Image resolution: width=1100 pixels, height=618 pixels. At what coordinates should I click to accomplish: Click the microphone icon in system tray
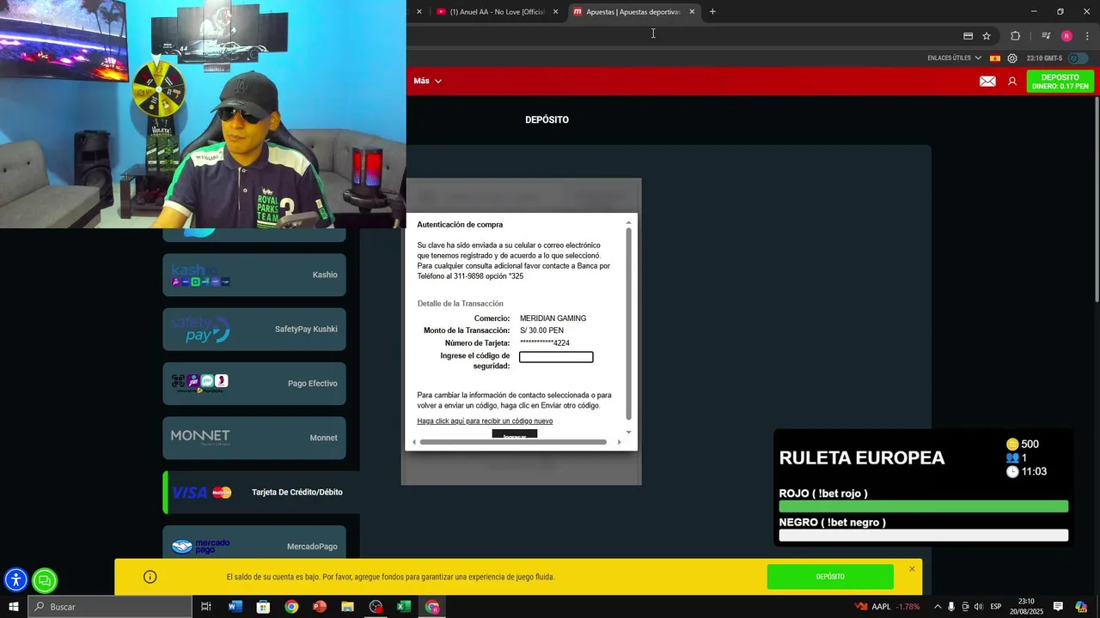point(951,607)
